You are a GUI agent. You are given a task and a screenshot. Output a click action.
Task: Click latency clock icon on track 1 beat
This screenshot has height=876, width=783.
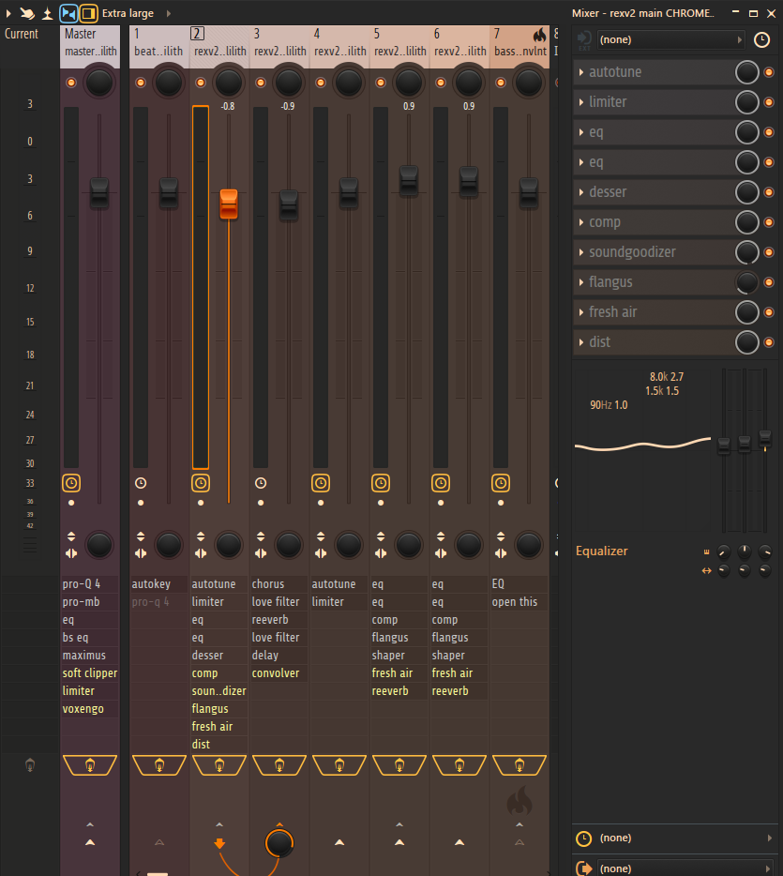click(141, 483)
